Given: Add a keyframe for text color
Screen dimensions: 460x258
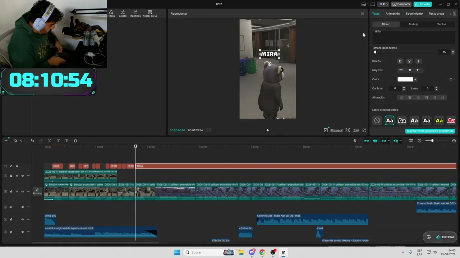Looking at the screenshot, I should [451, 79].
